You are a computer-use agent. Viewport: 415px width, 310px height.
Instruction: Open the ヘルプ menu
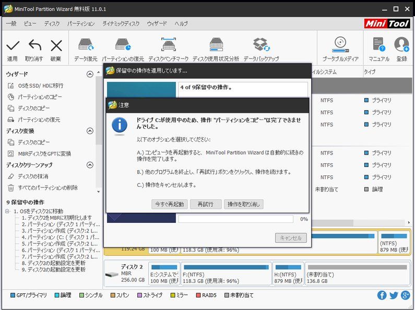181,23
